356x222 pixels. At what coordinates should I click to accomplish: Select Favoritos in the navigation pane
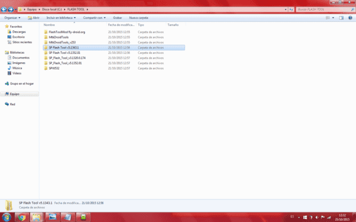tap(16, 27)
